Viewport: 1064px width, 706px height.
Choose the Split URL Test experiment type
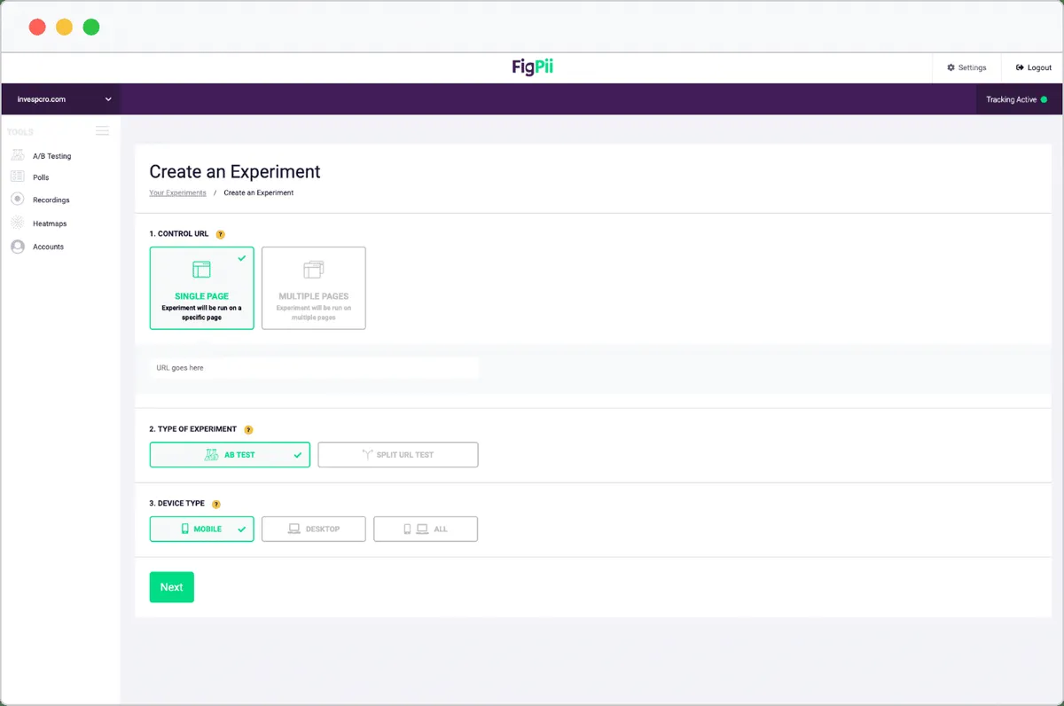(x=398, y=454)
